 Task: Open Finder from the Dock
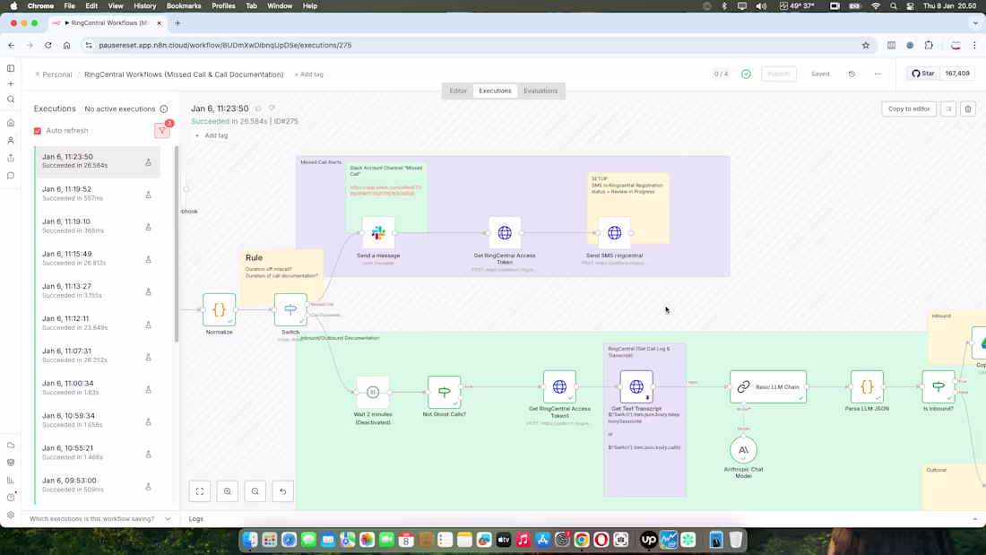(250, 540)
